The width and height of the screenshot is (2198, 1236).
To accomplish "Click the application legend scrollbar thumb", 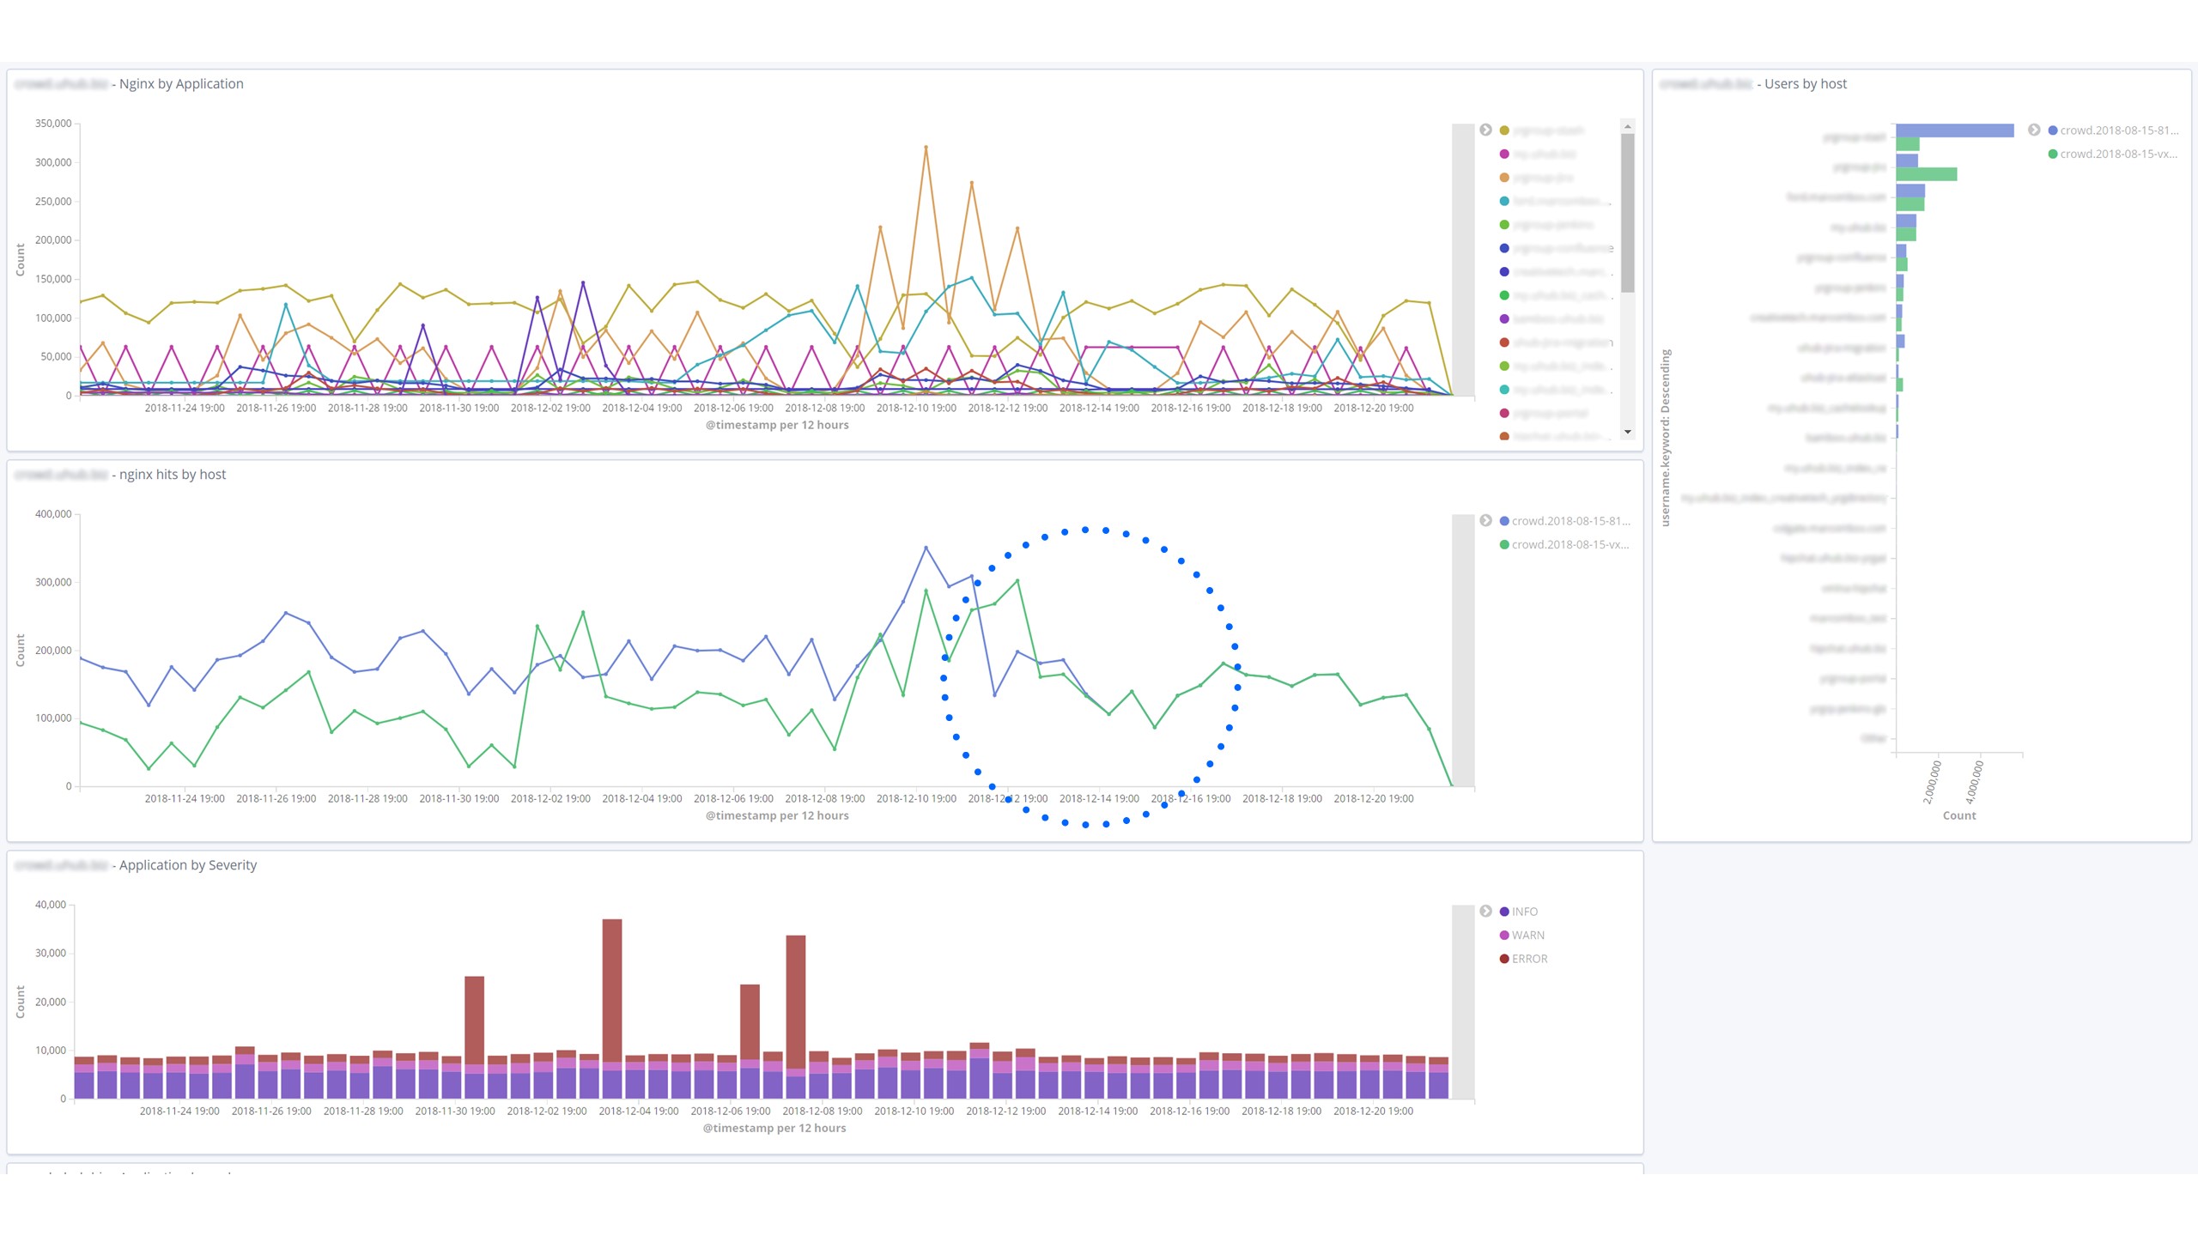I will (1627, 213).
